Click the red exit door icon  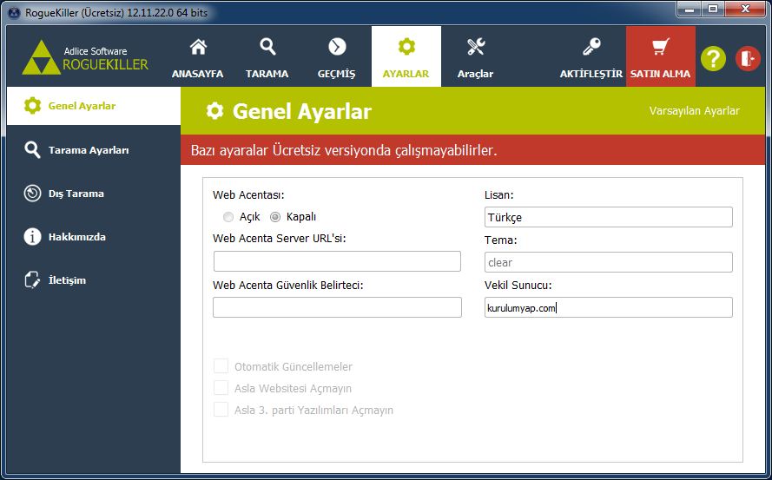(748, 58)
